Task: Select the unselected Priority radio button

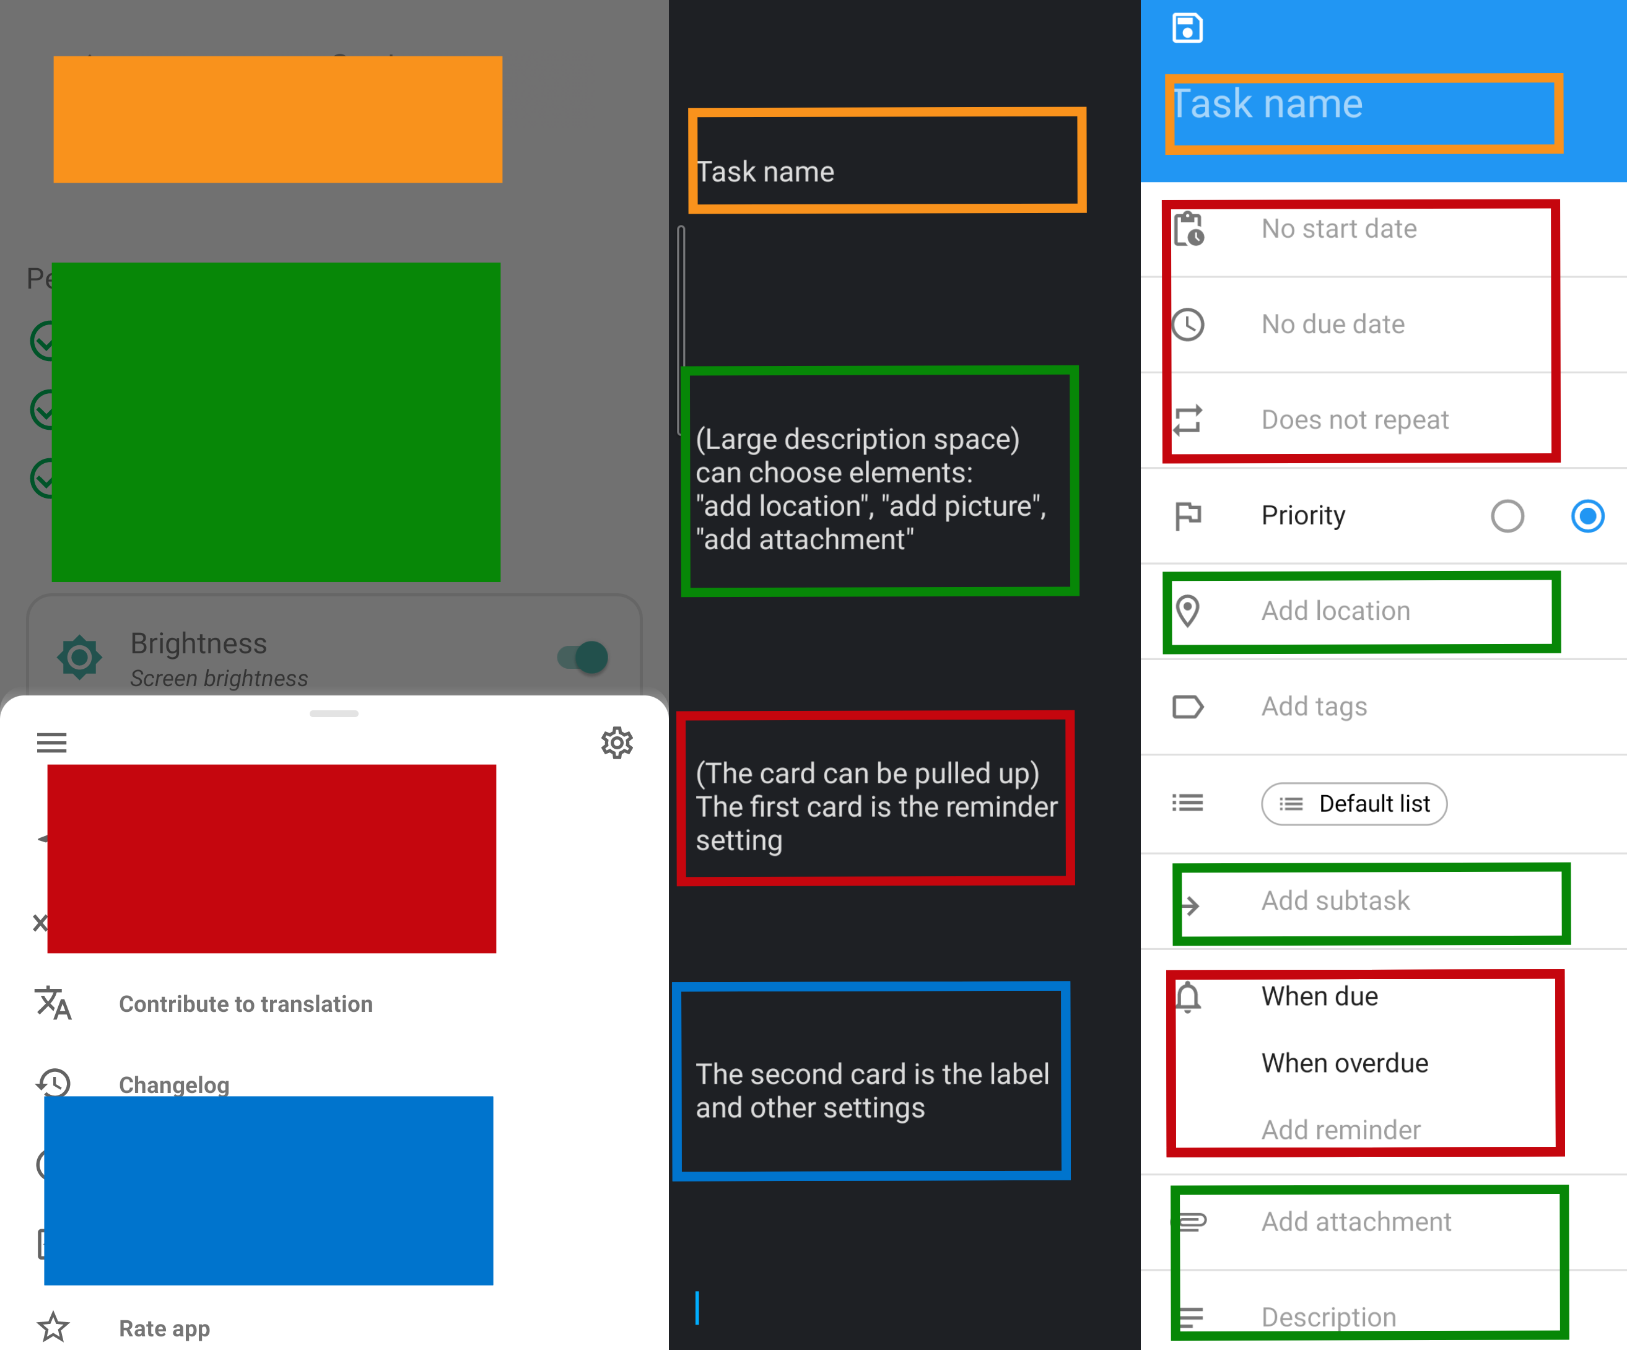Action: coord(1507,516)
